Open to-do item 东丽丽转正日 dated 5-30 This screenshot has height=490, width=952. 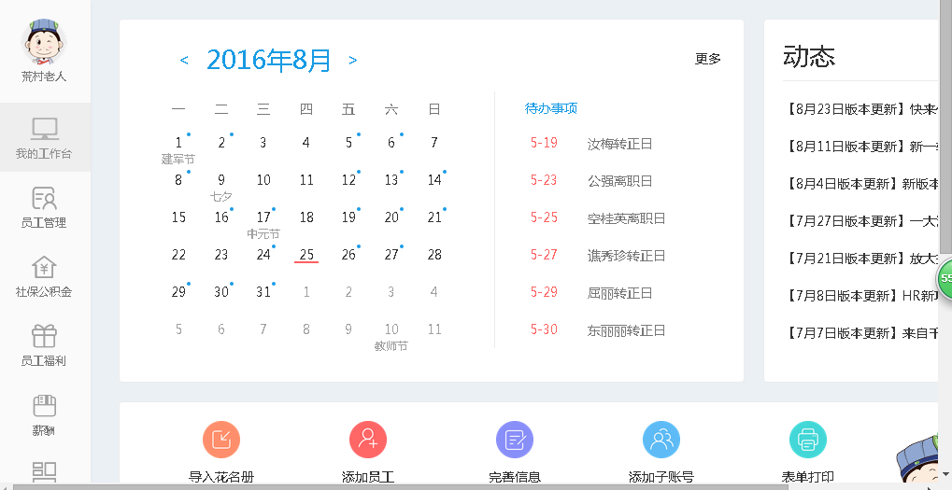(x=597, y=330)
